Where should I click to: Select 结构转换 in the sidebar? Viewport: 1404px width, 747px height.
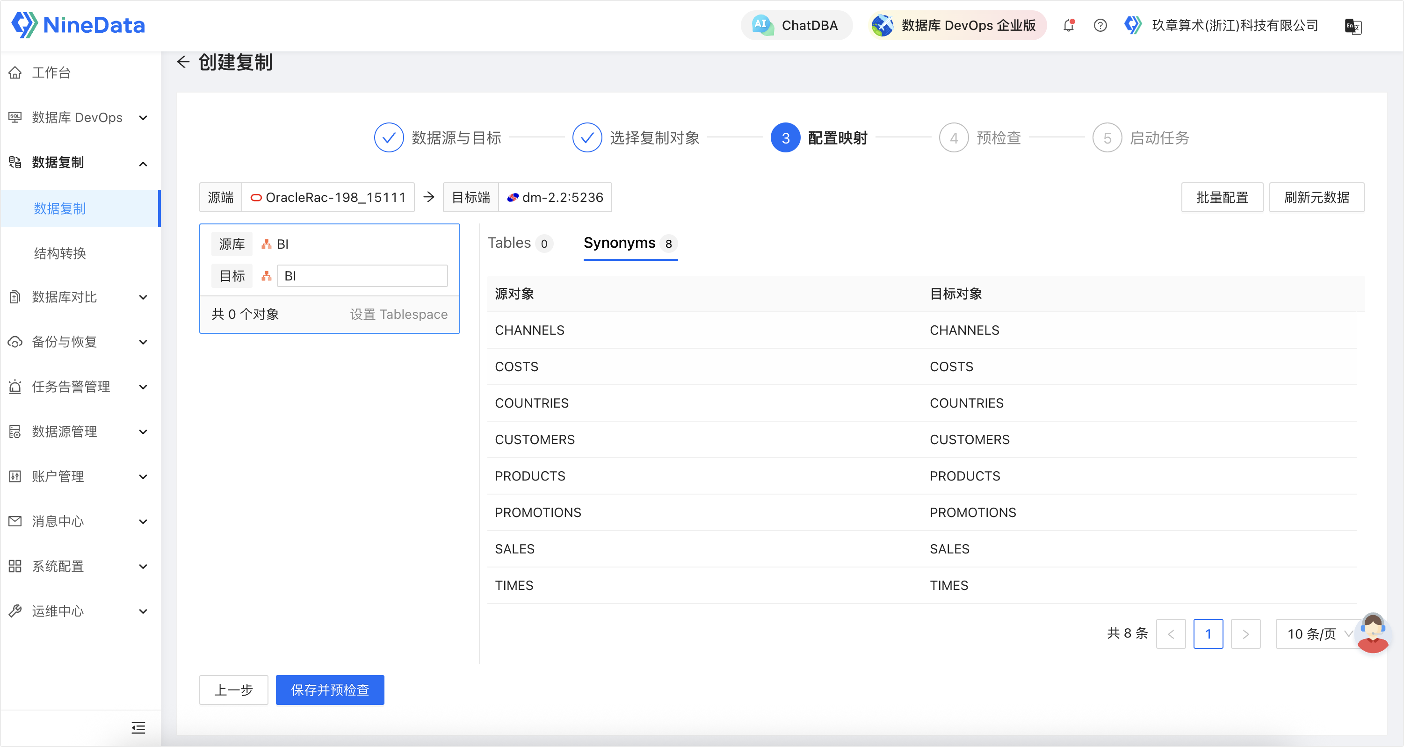pyautogui.click(x=60, y=253)
